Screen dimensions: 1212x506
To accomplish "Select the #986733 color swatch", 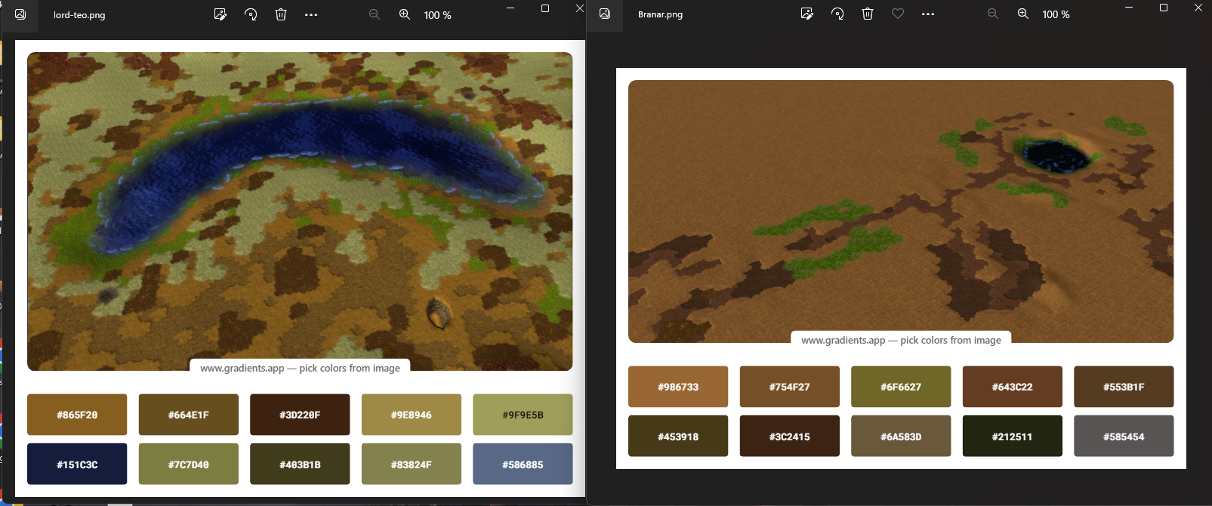I will [678, 387].
